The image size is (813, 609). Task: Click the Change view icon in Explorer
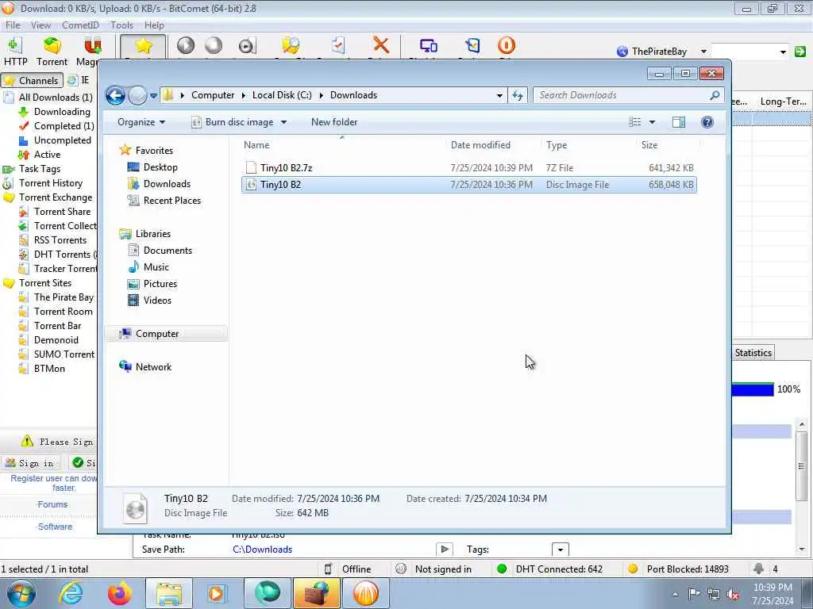click(x=634, y=122)
